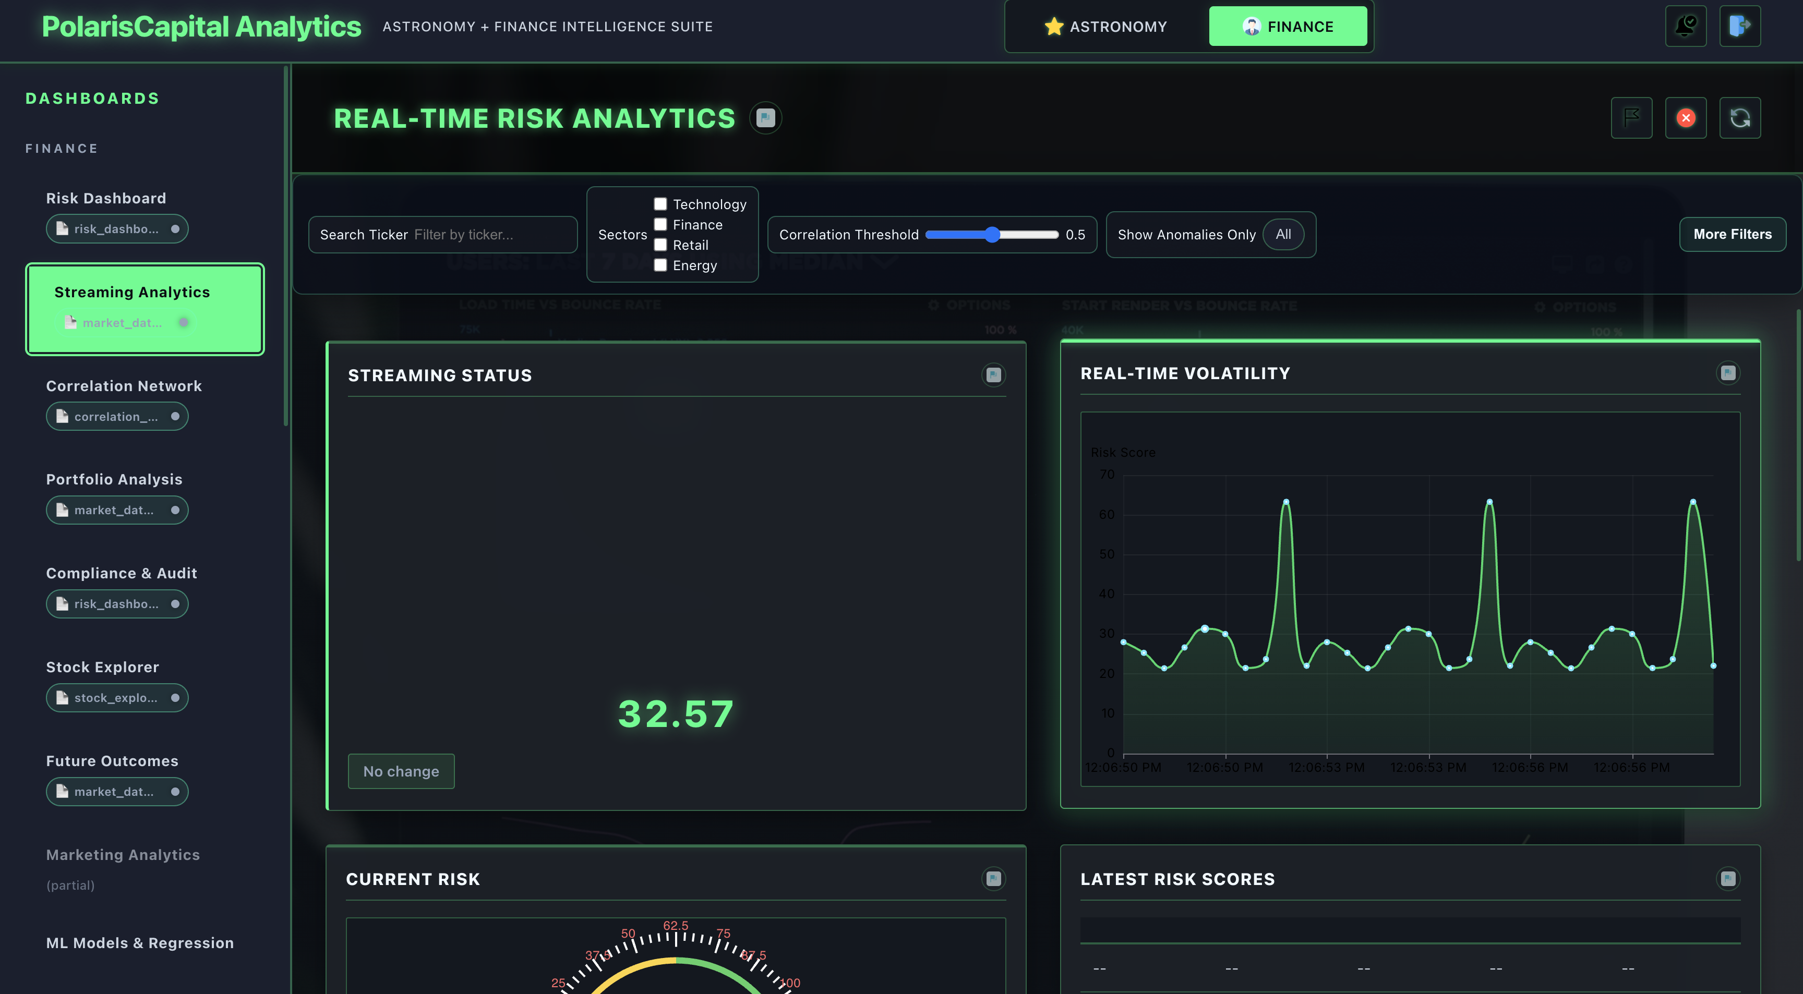Tick the Energy sector checkbox

click(x=660, y=265)
